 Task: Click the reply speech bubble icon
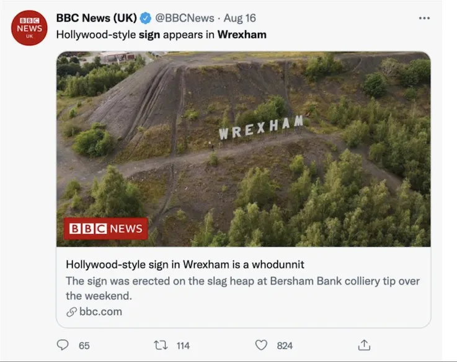pos(63,345)
